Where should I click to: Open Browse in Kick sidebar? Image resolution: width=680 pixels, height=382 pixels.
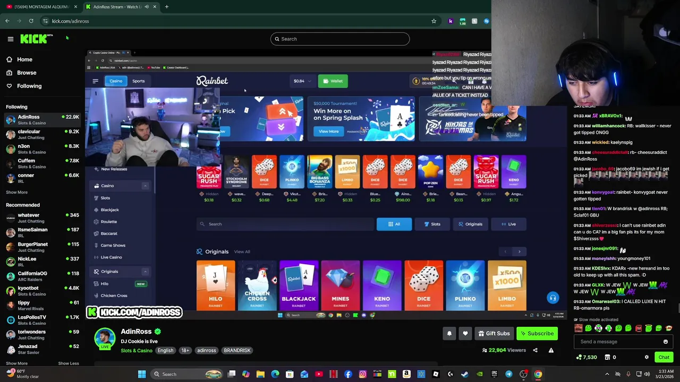click(x=21, y=73)
